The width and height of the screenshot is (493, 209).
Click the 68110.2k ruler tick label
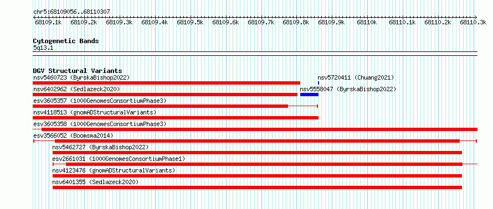pyautogui.click(x=438, y=22)
